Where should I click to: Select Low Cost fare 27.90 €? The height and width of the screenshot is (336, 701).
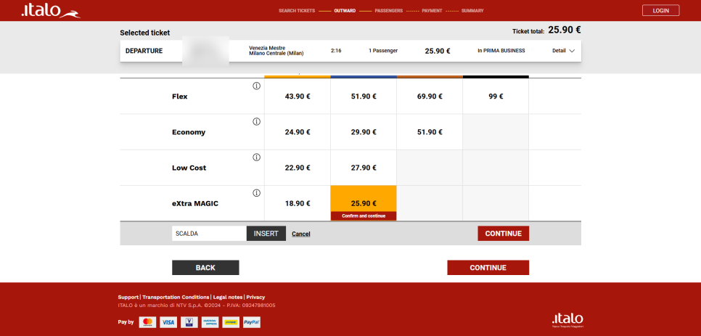364,168
